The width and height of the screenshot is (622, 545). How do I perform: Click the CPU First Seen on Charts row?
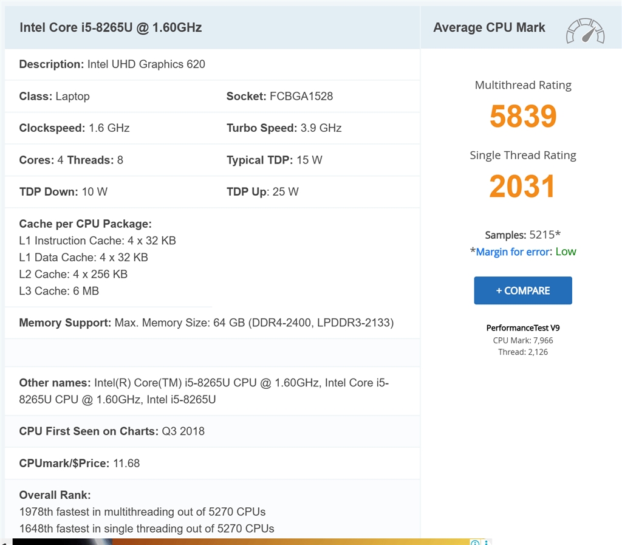point(112,431)
